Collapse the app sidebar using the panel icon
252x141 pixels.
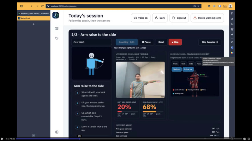[57, 132]
